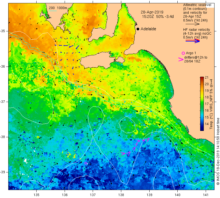The width and height of the screenshot is (220, 198).
Task: Click the 'Argo 1' legend label
Action: [191, 53]
